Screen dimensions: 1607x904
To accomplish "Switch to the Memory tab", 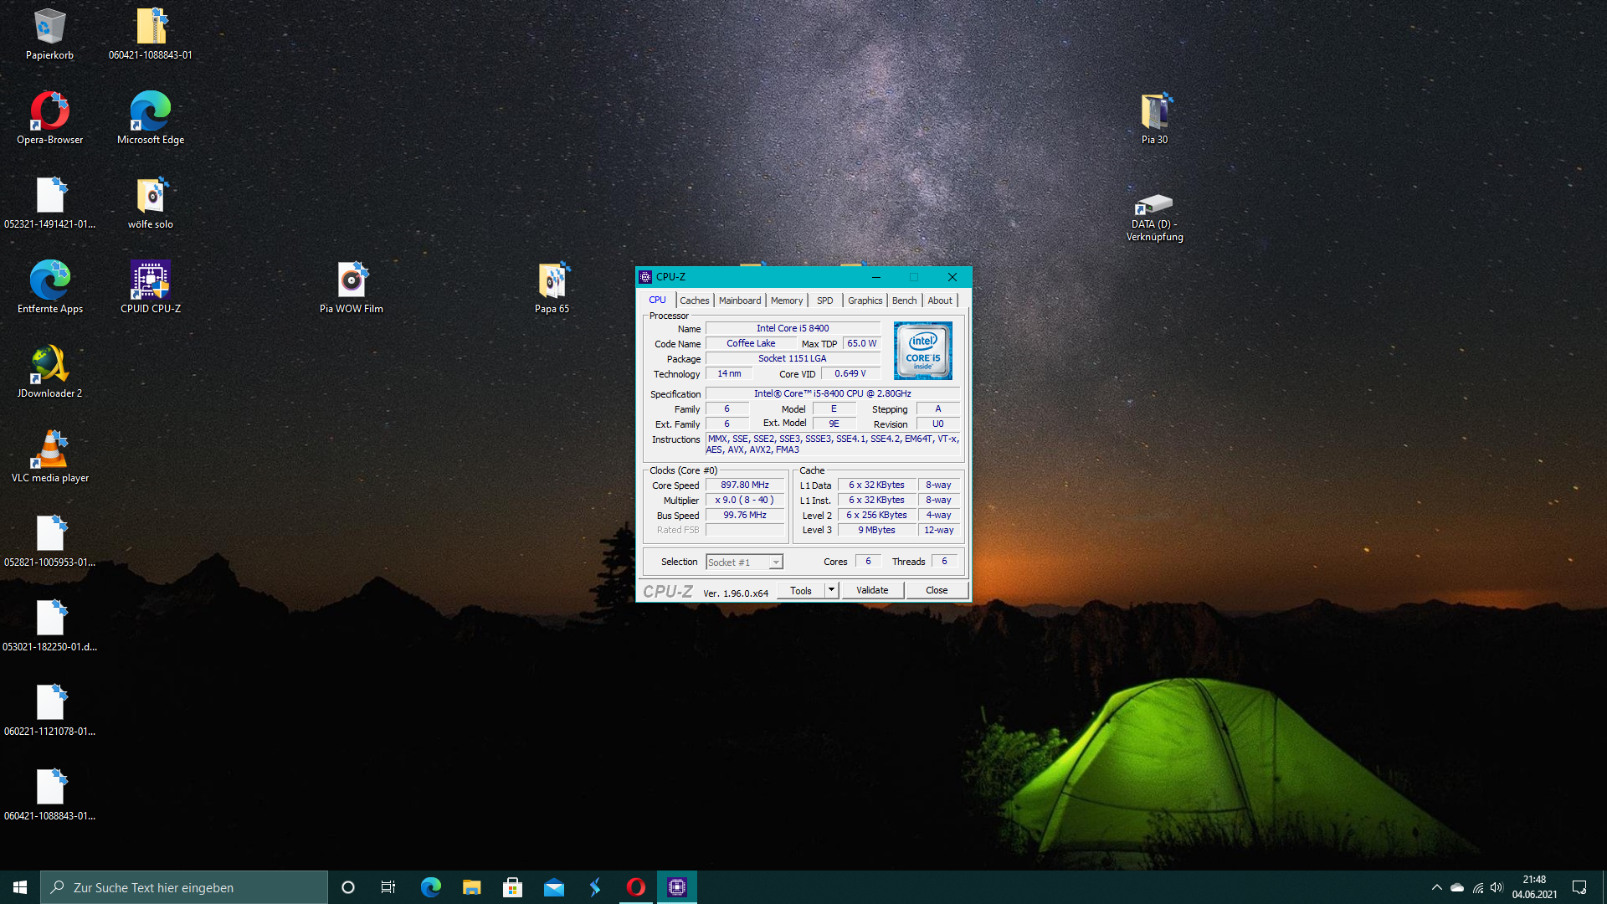I will coord(786,300).
